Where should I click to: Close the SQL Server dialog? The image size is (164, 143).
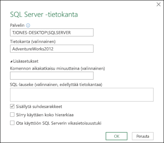pos(159,5)
